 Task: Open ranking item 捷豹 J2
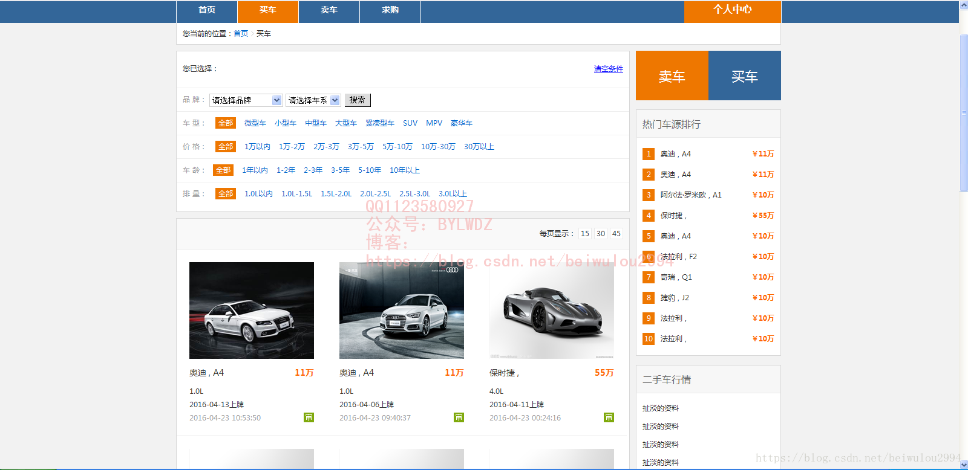(x=675, y=298)
